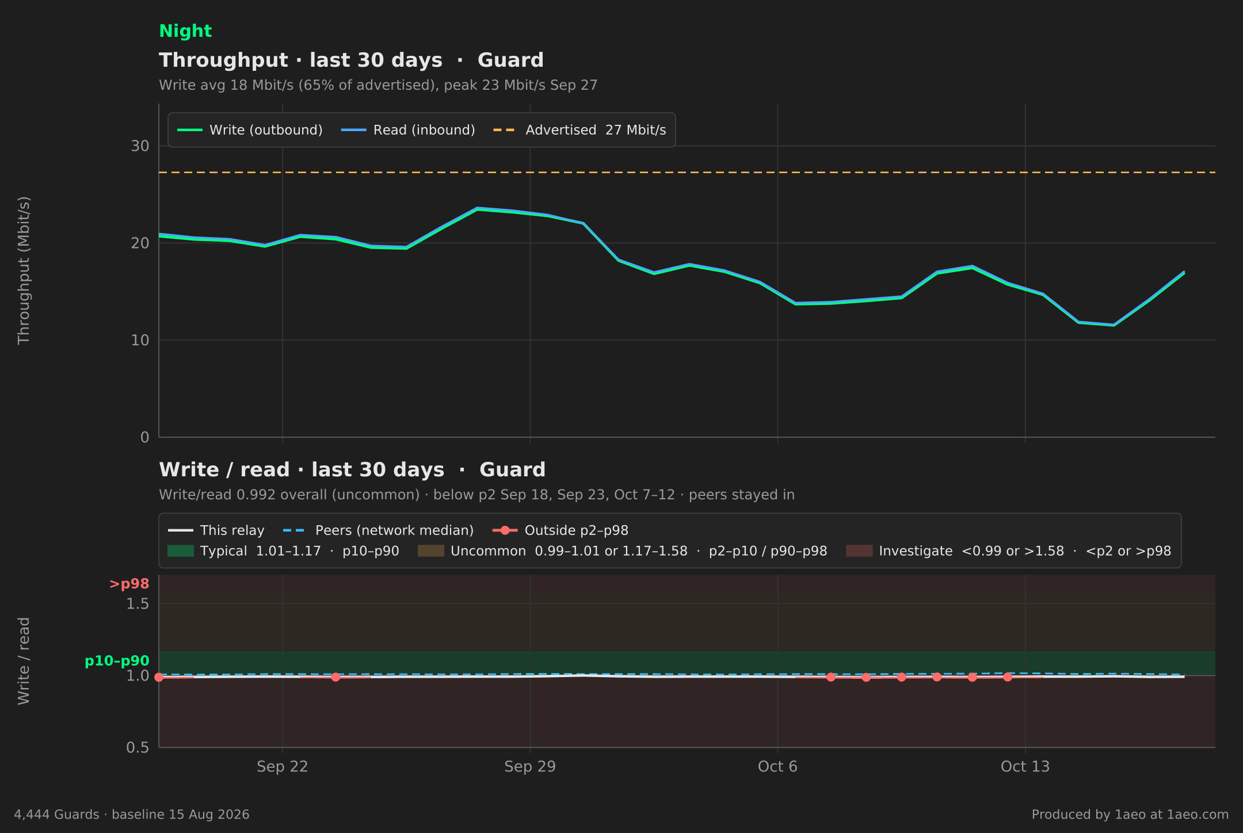Viewport: 1243px width, 833px height.
Task: Click the 'Produced by 1aeo at 1aeo.com' footer
Action: (x=1130, y=815)
